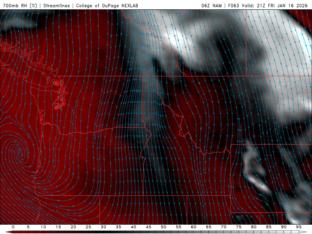This screenshot has width=312, height=234.
Task: Click the colorbar label "50"
Action: coord(163,227)
